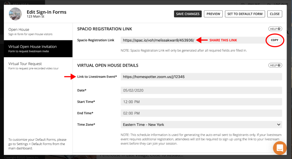Click the customize Default Forms note text
Viewport: 292px width, 159px height.
tap(37, 144)
